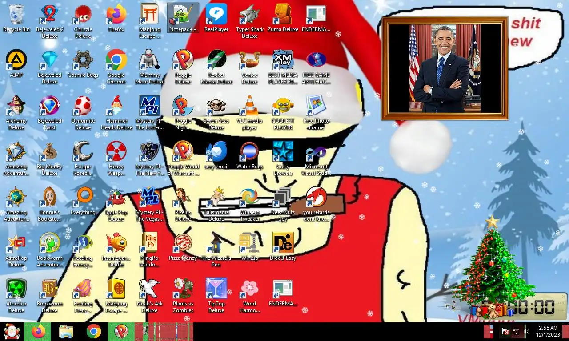This screenshot has height=341, width=569.
Task: Open Cosmic Bugs shortcut
Action: point(83,63)
